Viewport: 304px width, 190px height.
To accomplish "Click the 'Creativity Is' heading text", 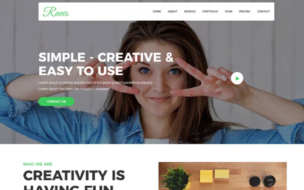I will 74,175.
